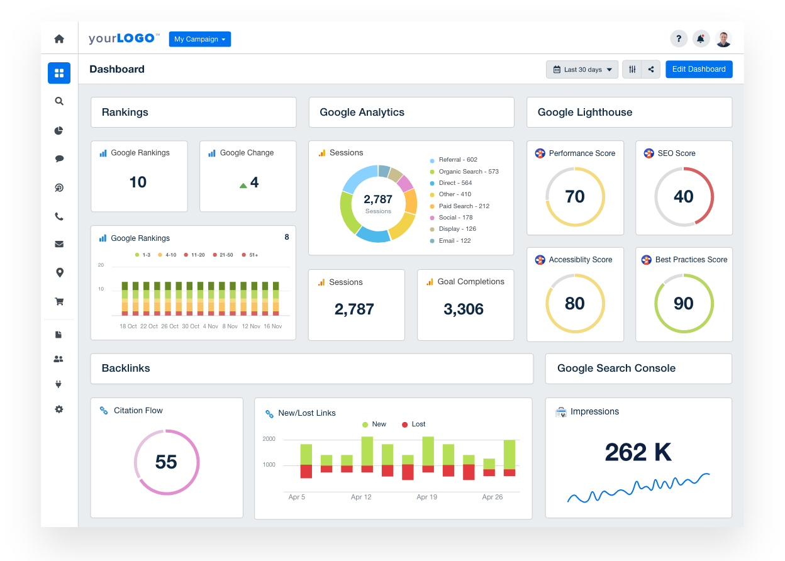Open the Last 30 days date picker
Screen dimensions: 785x561
[x=582, y=70]
